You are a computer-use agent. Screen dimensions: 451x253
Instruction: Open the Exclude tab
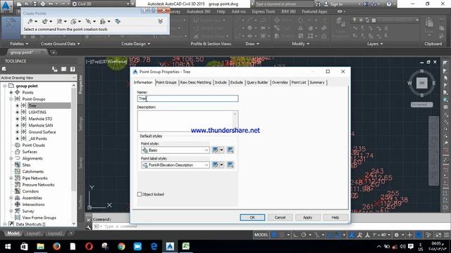(x=237, y=82)
